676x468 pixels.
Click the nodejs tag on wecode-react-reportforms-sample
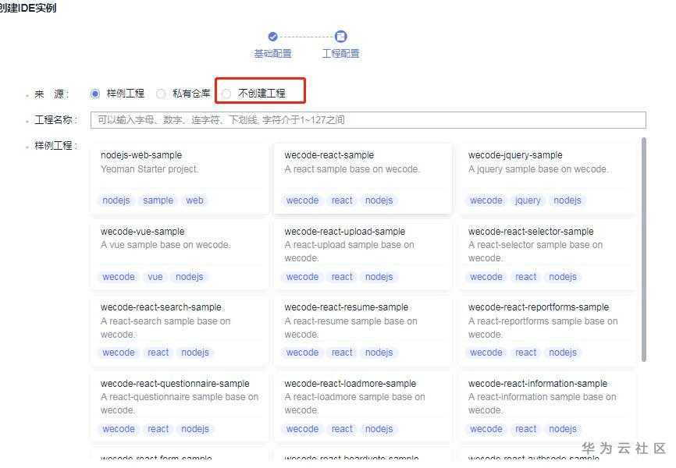point(563,353)
